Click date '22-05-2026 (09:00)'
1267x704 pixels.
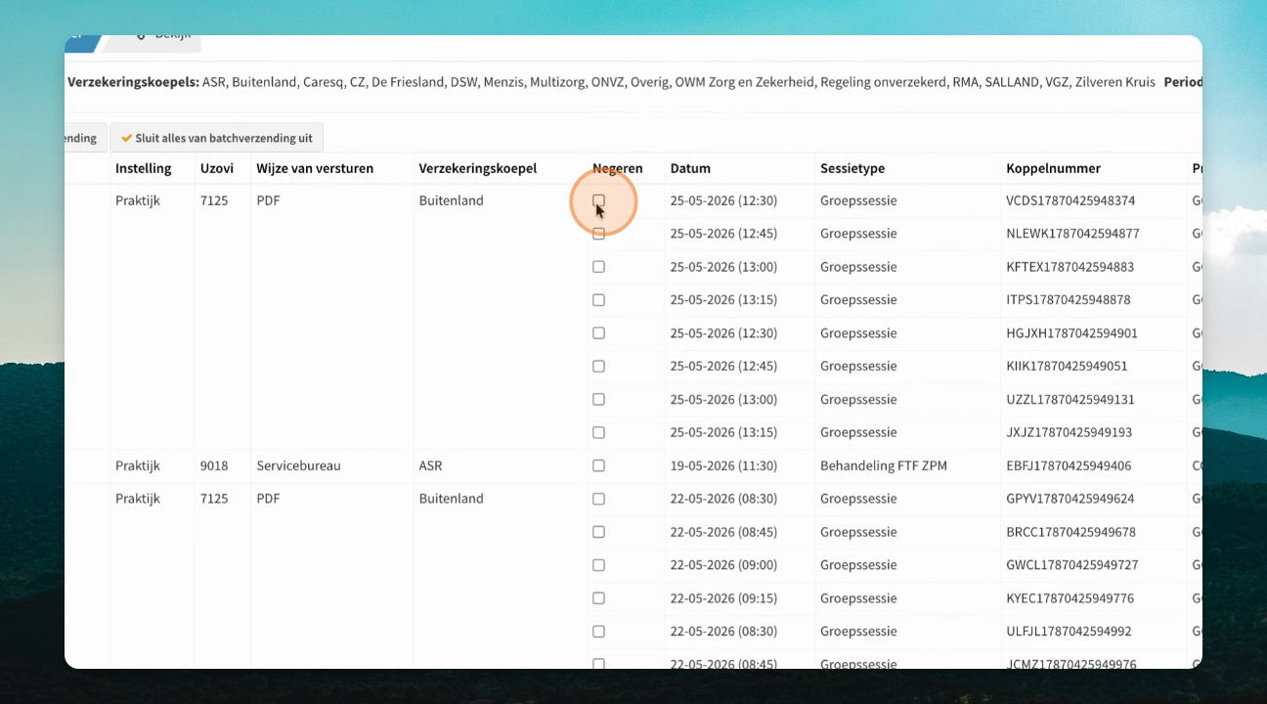[723, 565]
